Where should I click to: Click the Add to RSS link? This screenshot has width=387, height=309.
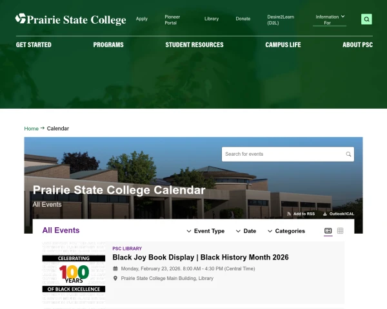pos(301,214)
